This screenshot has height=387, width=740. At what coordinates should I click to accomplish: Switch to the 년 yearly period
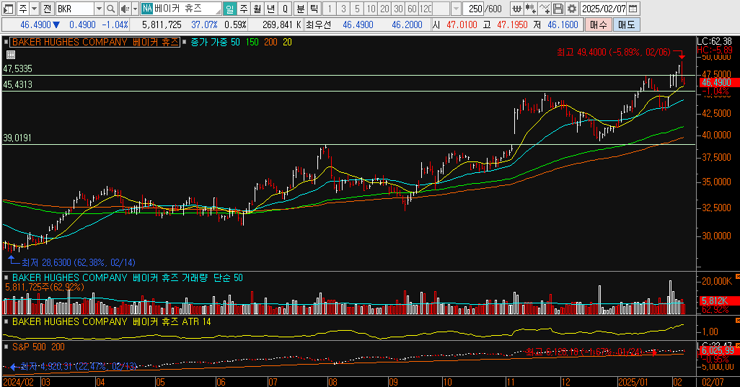pyautogui.click(x=271, y=9)
